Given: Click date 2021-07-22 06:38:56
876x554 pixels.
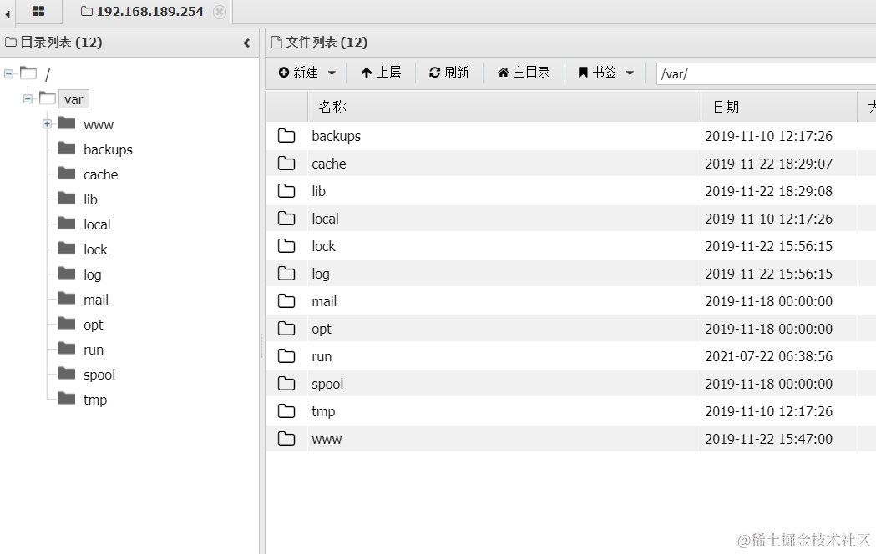Looking at the screenshot, I should coord(769,356).
